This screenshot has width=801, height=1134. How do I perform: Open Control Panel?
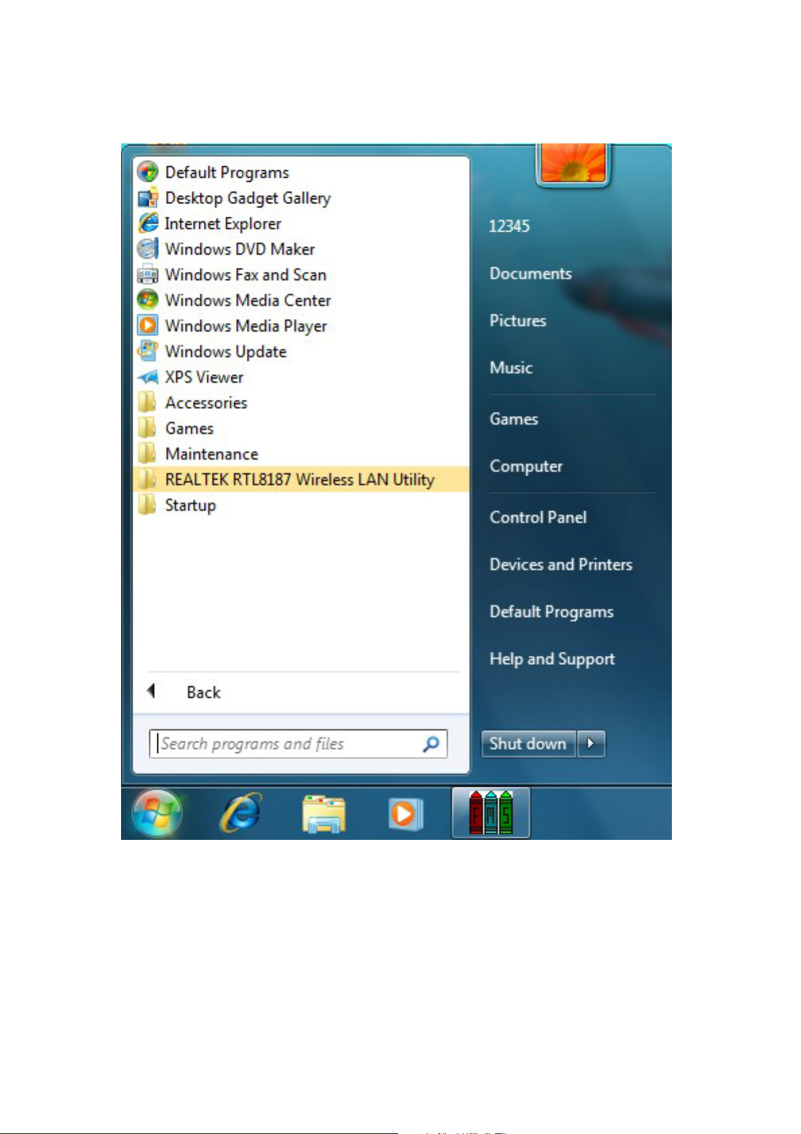pyautogui.click(x=538, y=517)
